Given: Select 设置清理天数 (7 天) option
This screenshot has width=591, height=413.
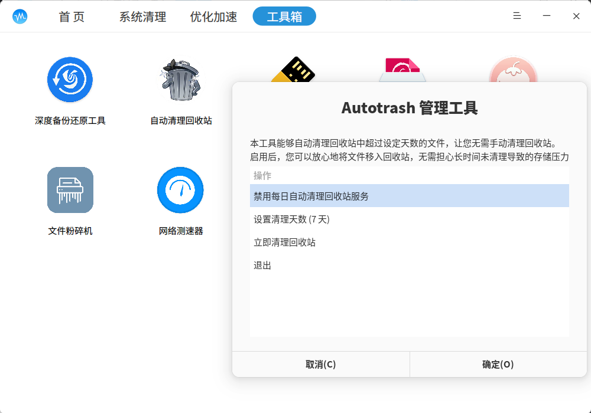Looking at the screenshot, I should (x=410, y=219).
